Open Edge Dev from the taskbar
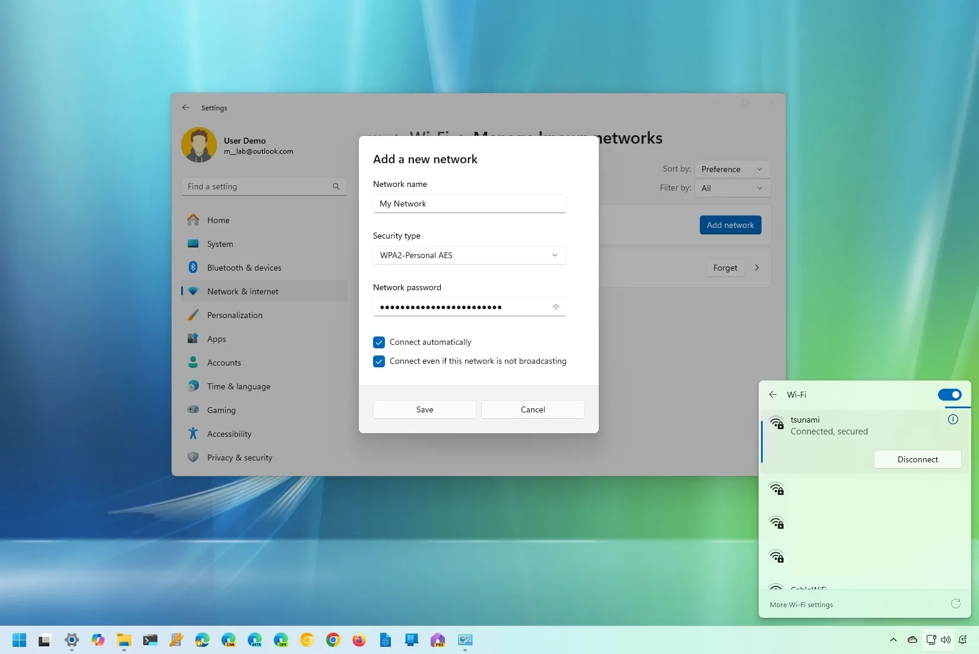 [281, 640]
